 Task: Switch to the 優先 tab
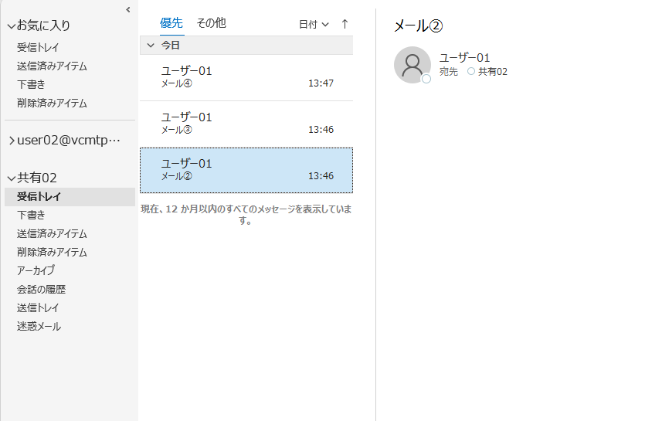[x=171, y=23]
